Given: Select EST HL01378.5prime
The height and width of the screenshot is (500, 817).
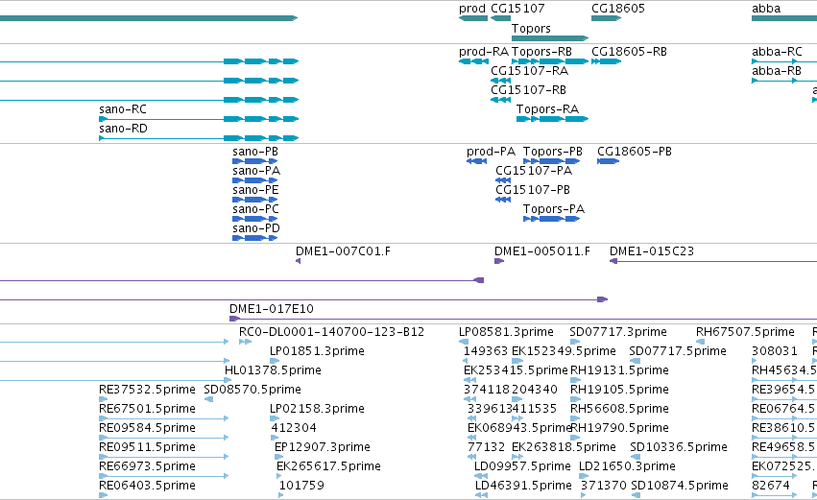Looking at the screenshot, I should point(228,381).
